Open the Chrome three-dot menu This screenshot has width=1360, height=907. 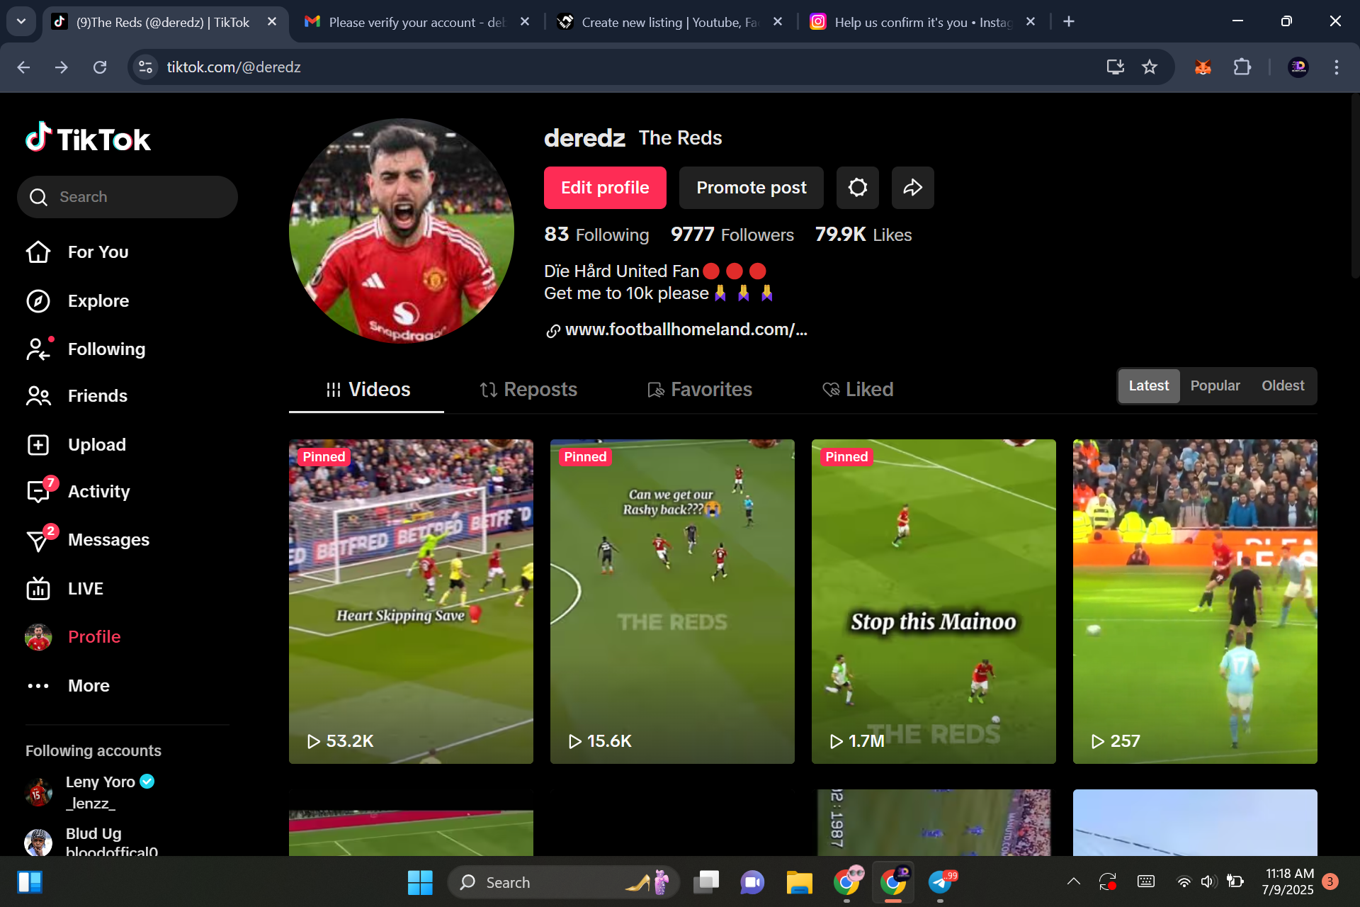coord(1336,67)
